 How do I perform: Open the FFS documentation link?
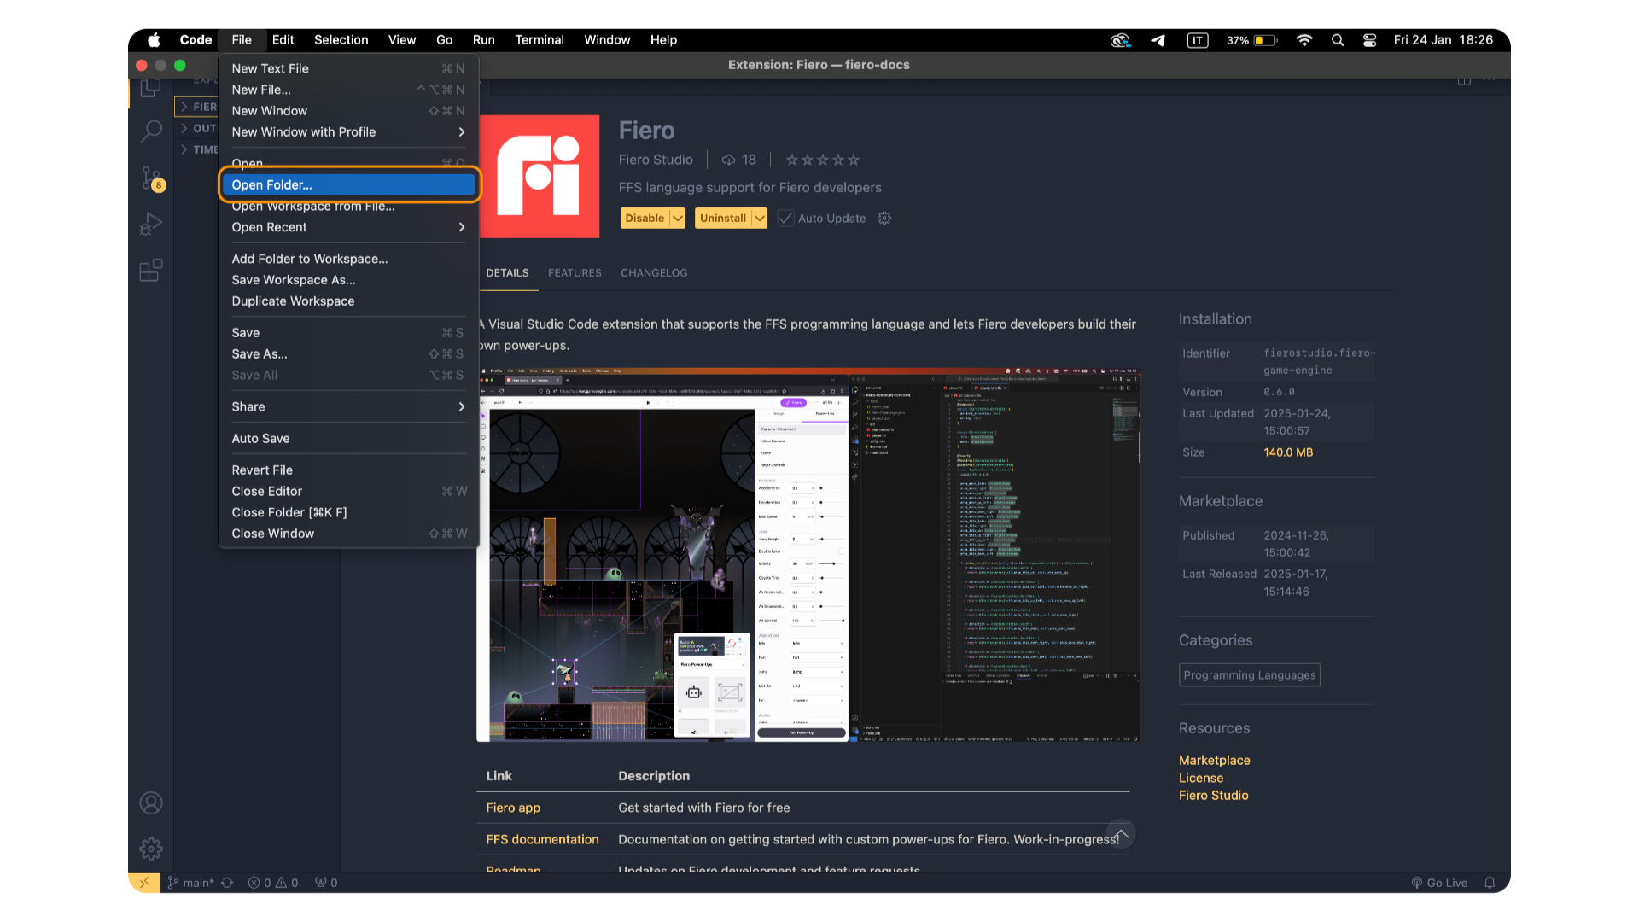(x=542, y=839)
